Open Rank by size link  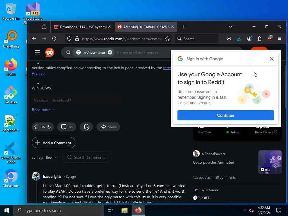[x=266, y=132]
